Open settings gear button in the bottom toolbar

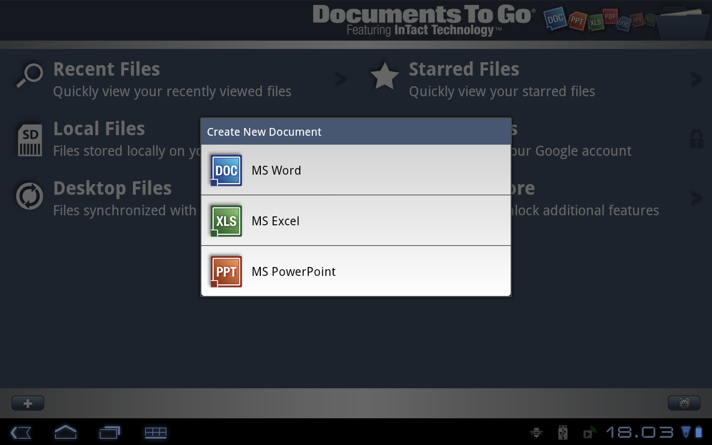684,403
